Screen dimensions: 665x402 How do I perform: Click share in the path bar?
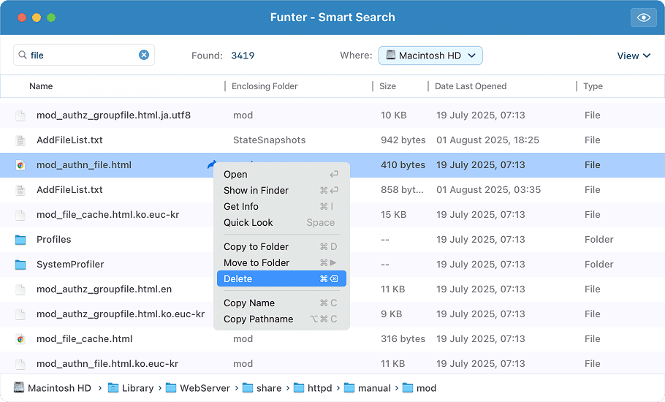pyautogui.click(x=269, y=388)
